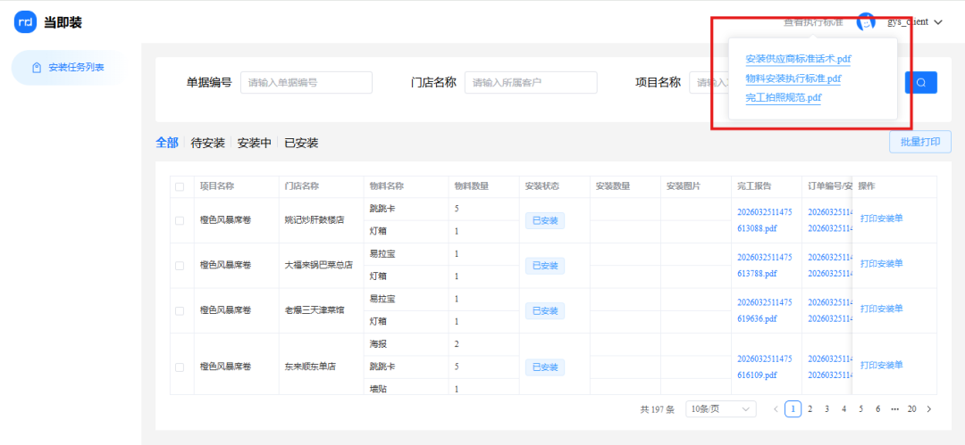The height and width of the screenshot is (445, 965).
Task: Check the 姚记炒肝鼓楼店 row checkbox
Action: point(180,220)
